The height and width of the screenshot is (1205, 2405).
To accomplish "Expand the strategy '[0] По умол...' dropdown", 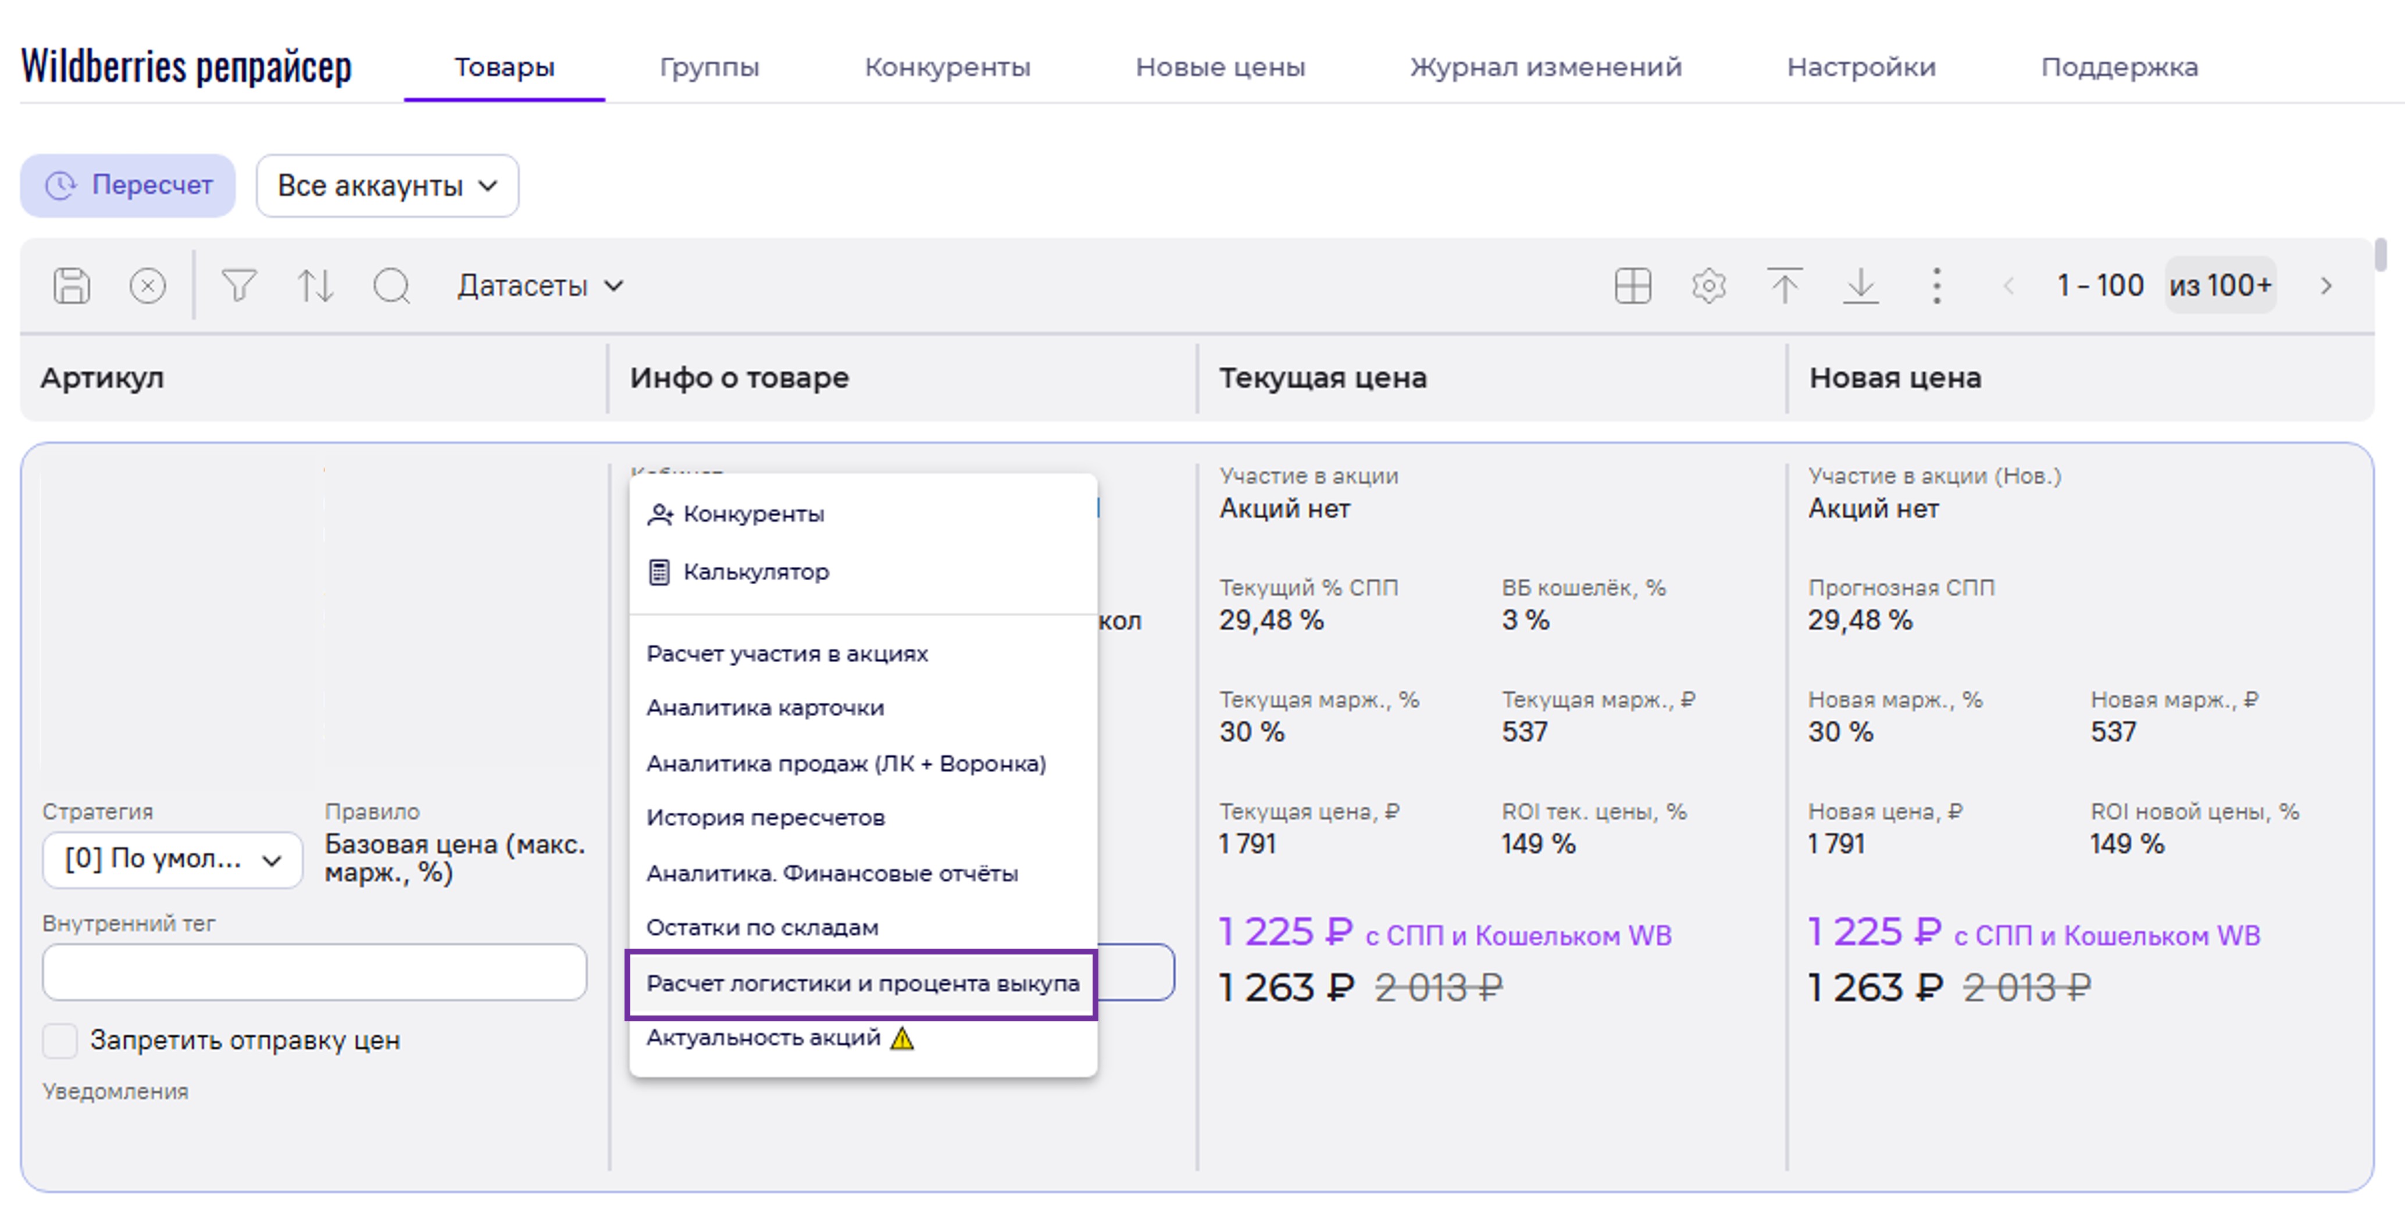I will point(173,859).
